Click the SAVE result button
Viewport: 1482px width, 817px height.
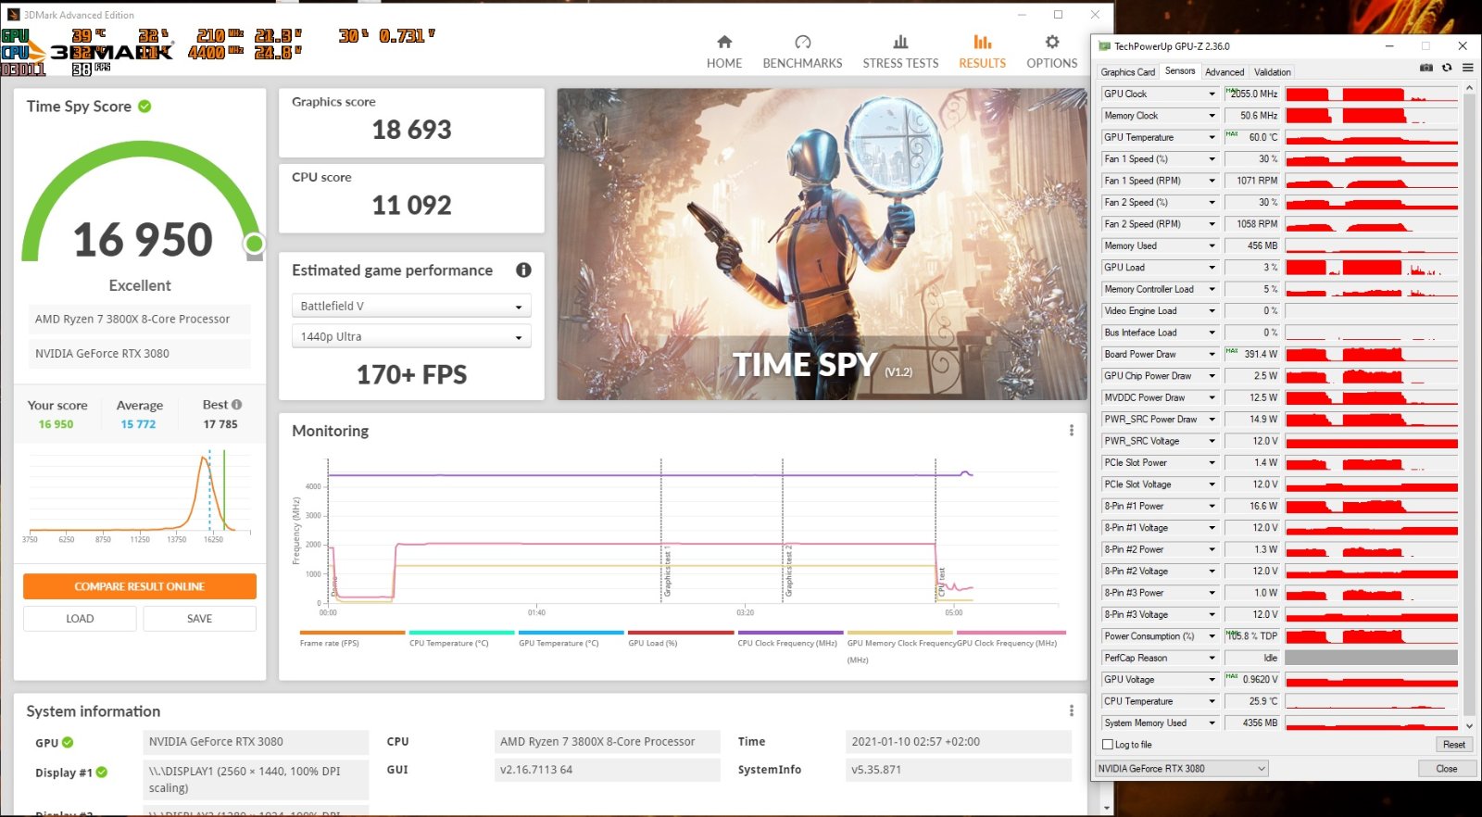[199, 619]
